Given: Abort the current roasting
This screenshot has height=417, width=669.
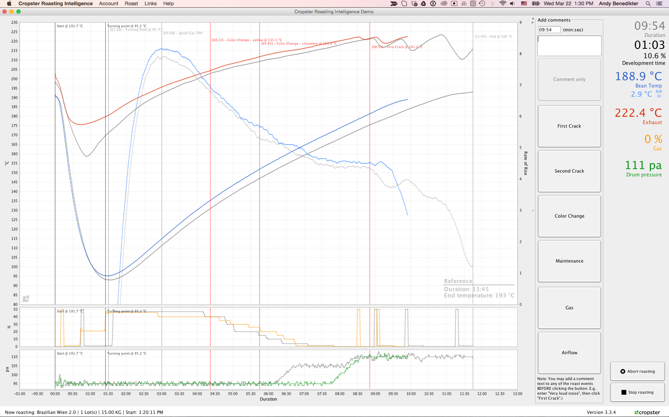Looking at the screenshot, I should [638, 371].
